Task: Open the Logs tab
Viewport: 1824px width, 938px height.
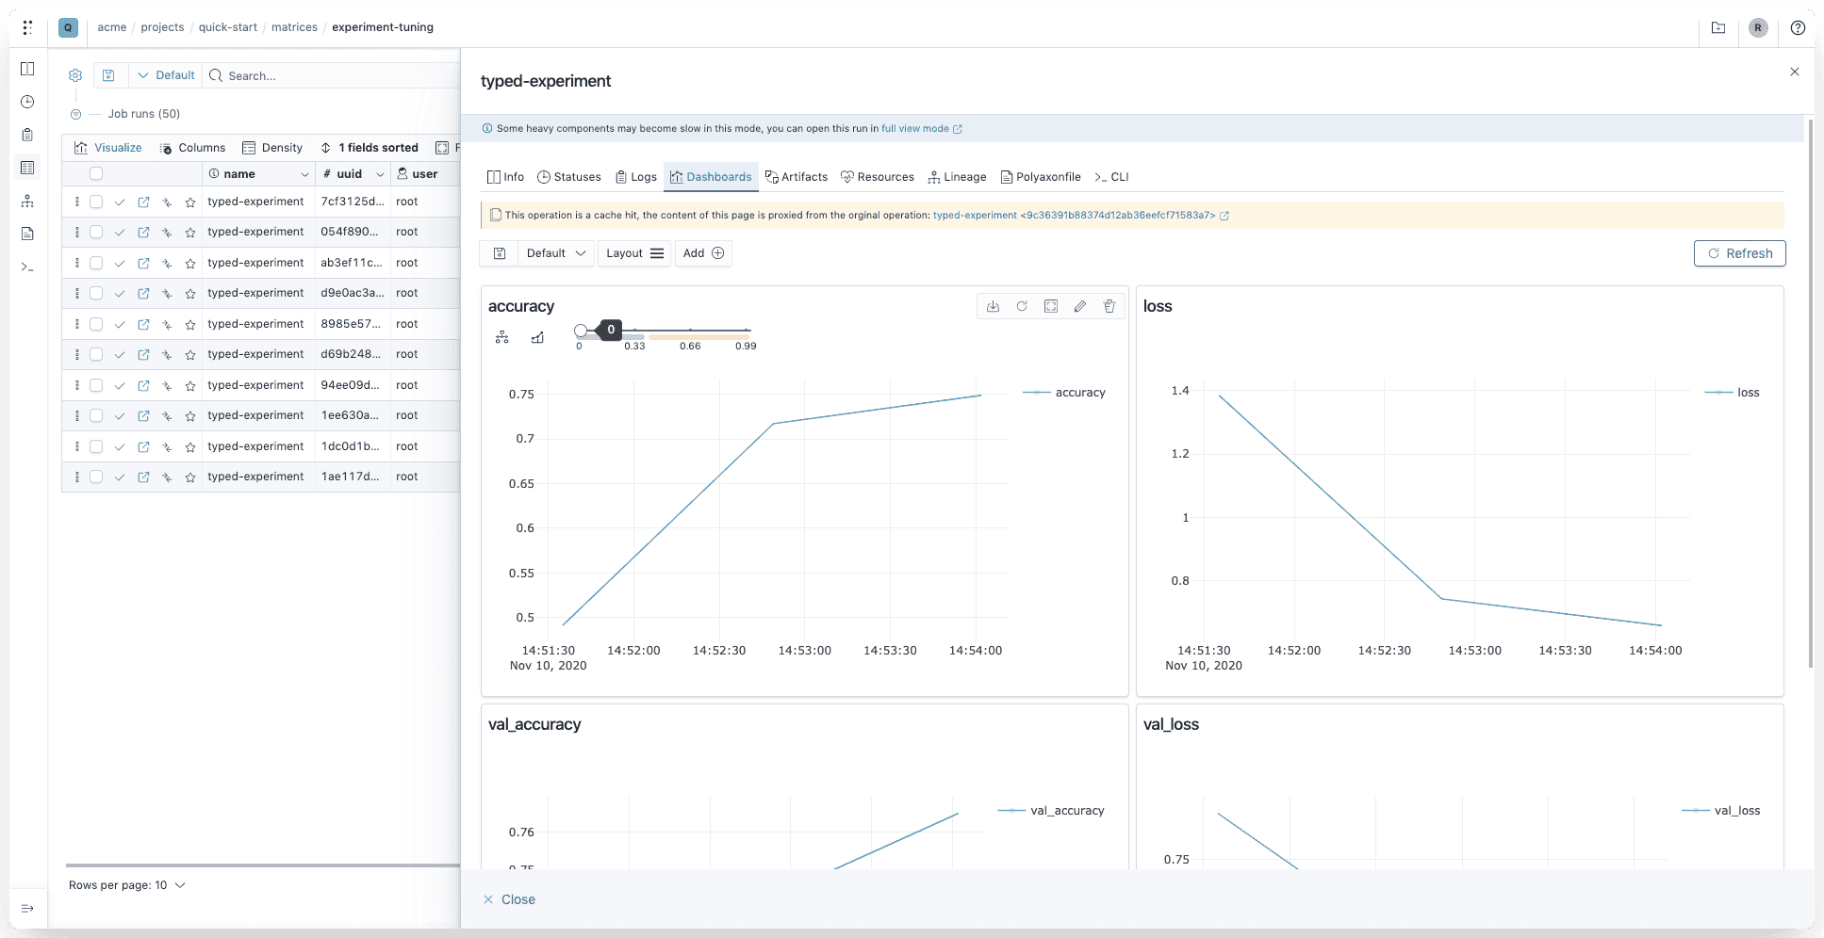Action: point(635,176)
